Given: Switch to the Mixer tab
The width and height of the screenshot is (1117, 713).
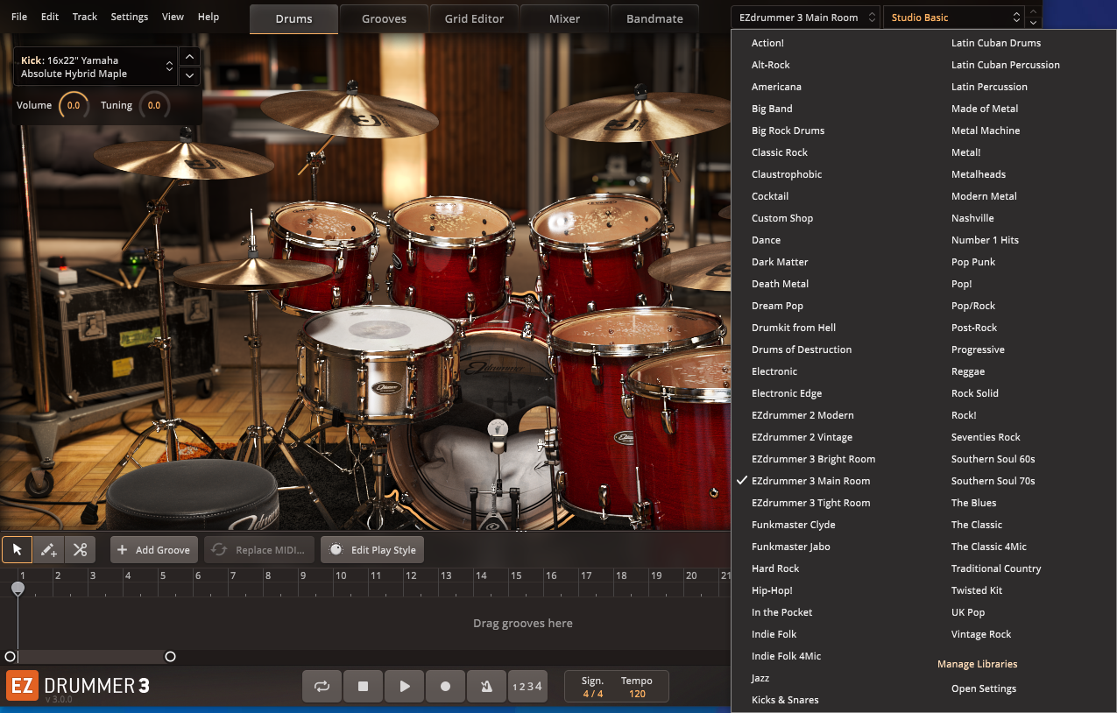Looking at the screenshot, I should point(564,18).
